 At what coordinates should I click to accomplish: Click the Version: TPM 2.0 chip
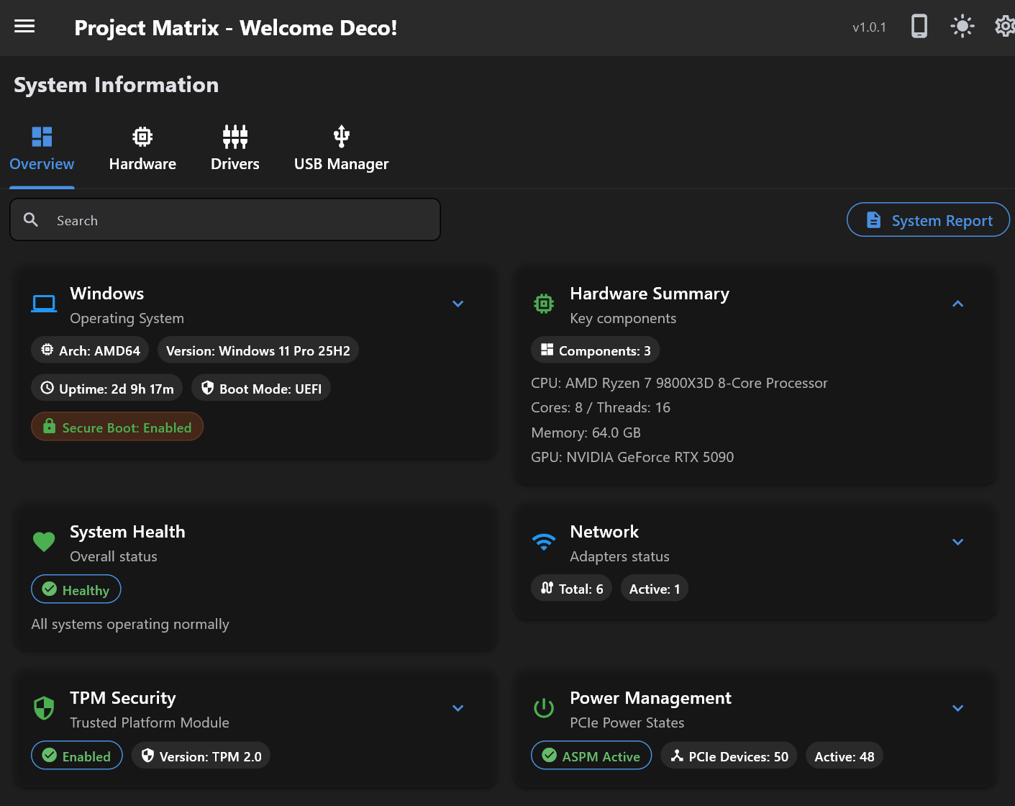(x=201, y=756)
